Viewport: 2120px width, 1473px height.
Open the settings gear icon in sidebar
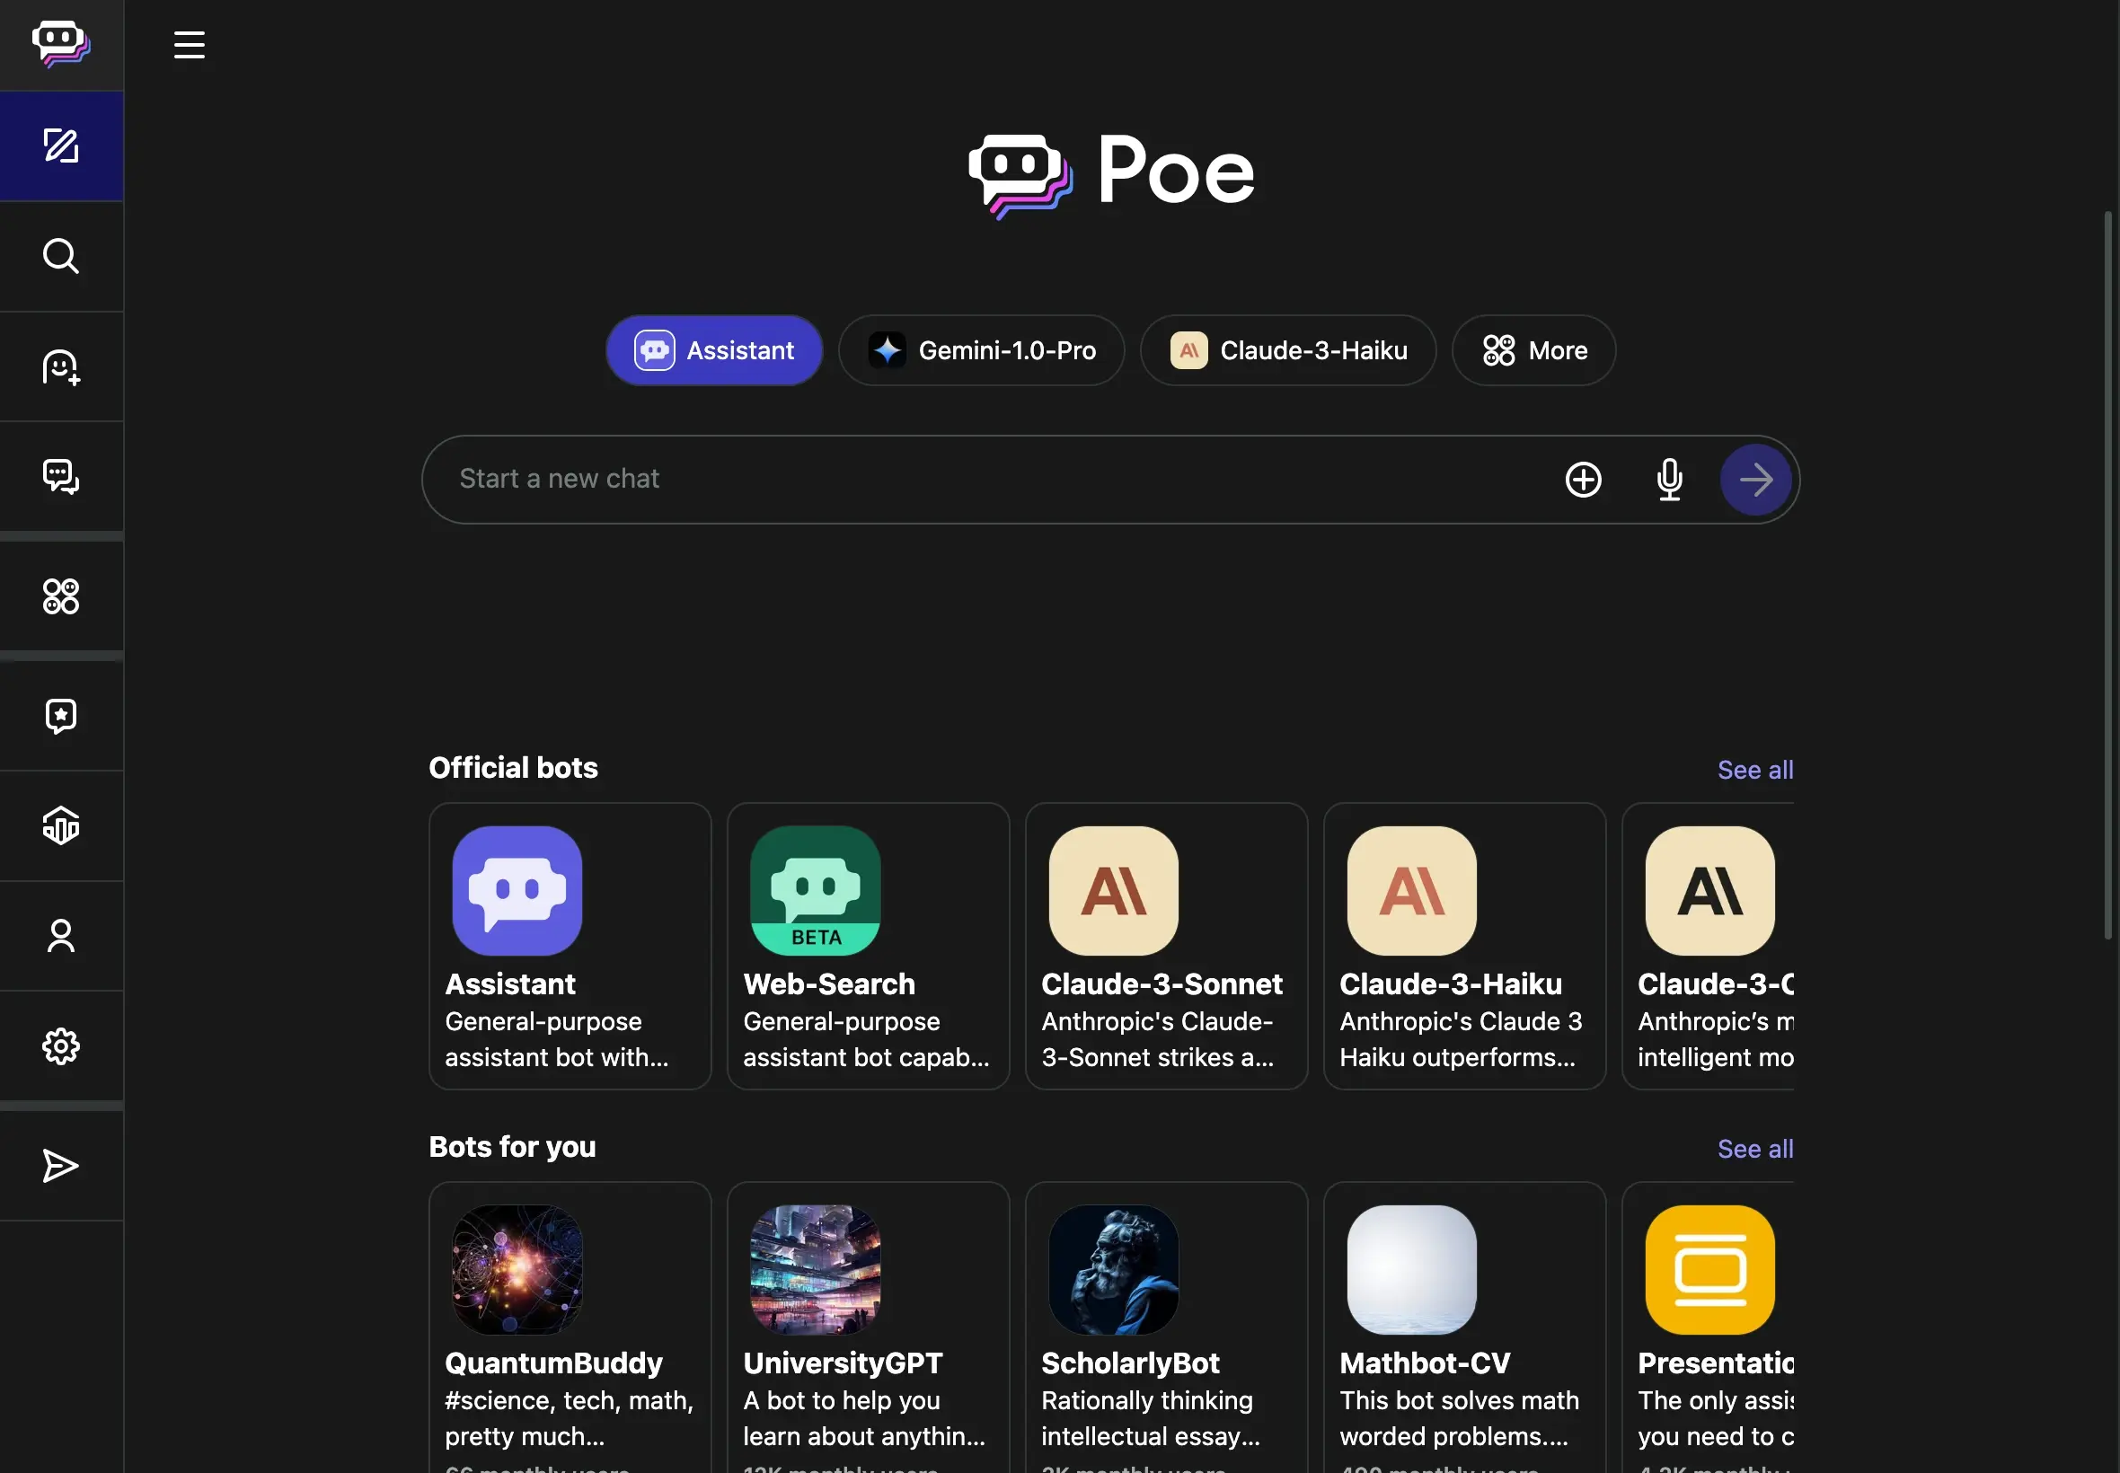point(61,1045)
